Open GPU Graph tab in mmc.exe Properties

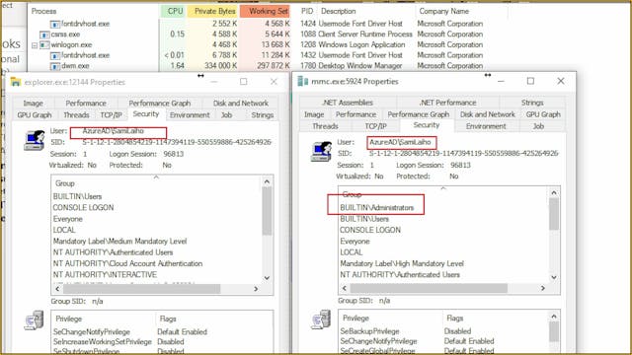(543, 114)
